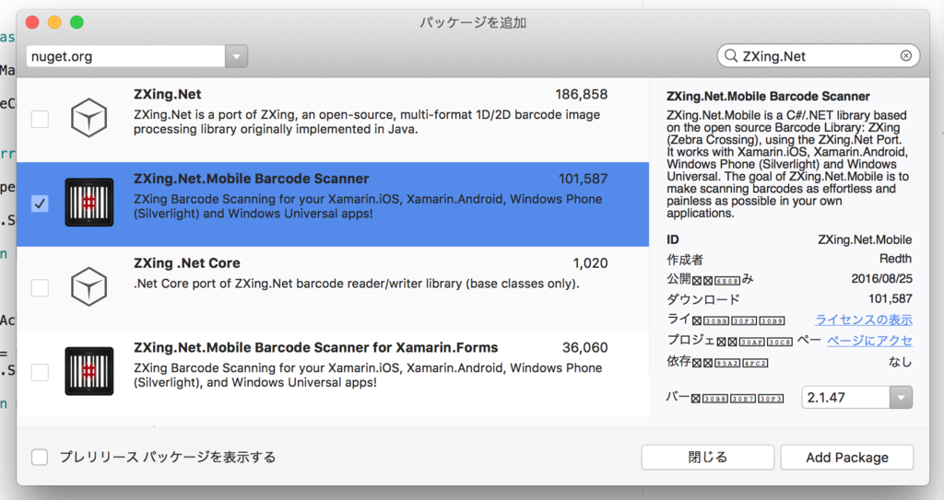Clear the ZXing.Net search text
944x500 pixels.
pyautogui.click(x=905, y=56)
